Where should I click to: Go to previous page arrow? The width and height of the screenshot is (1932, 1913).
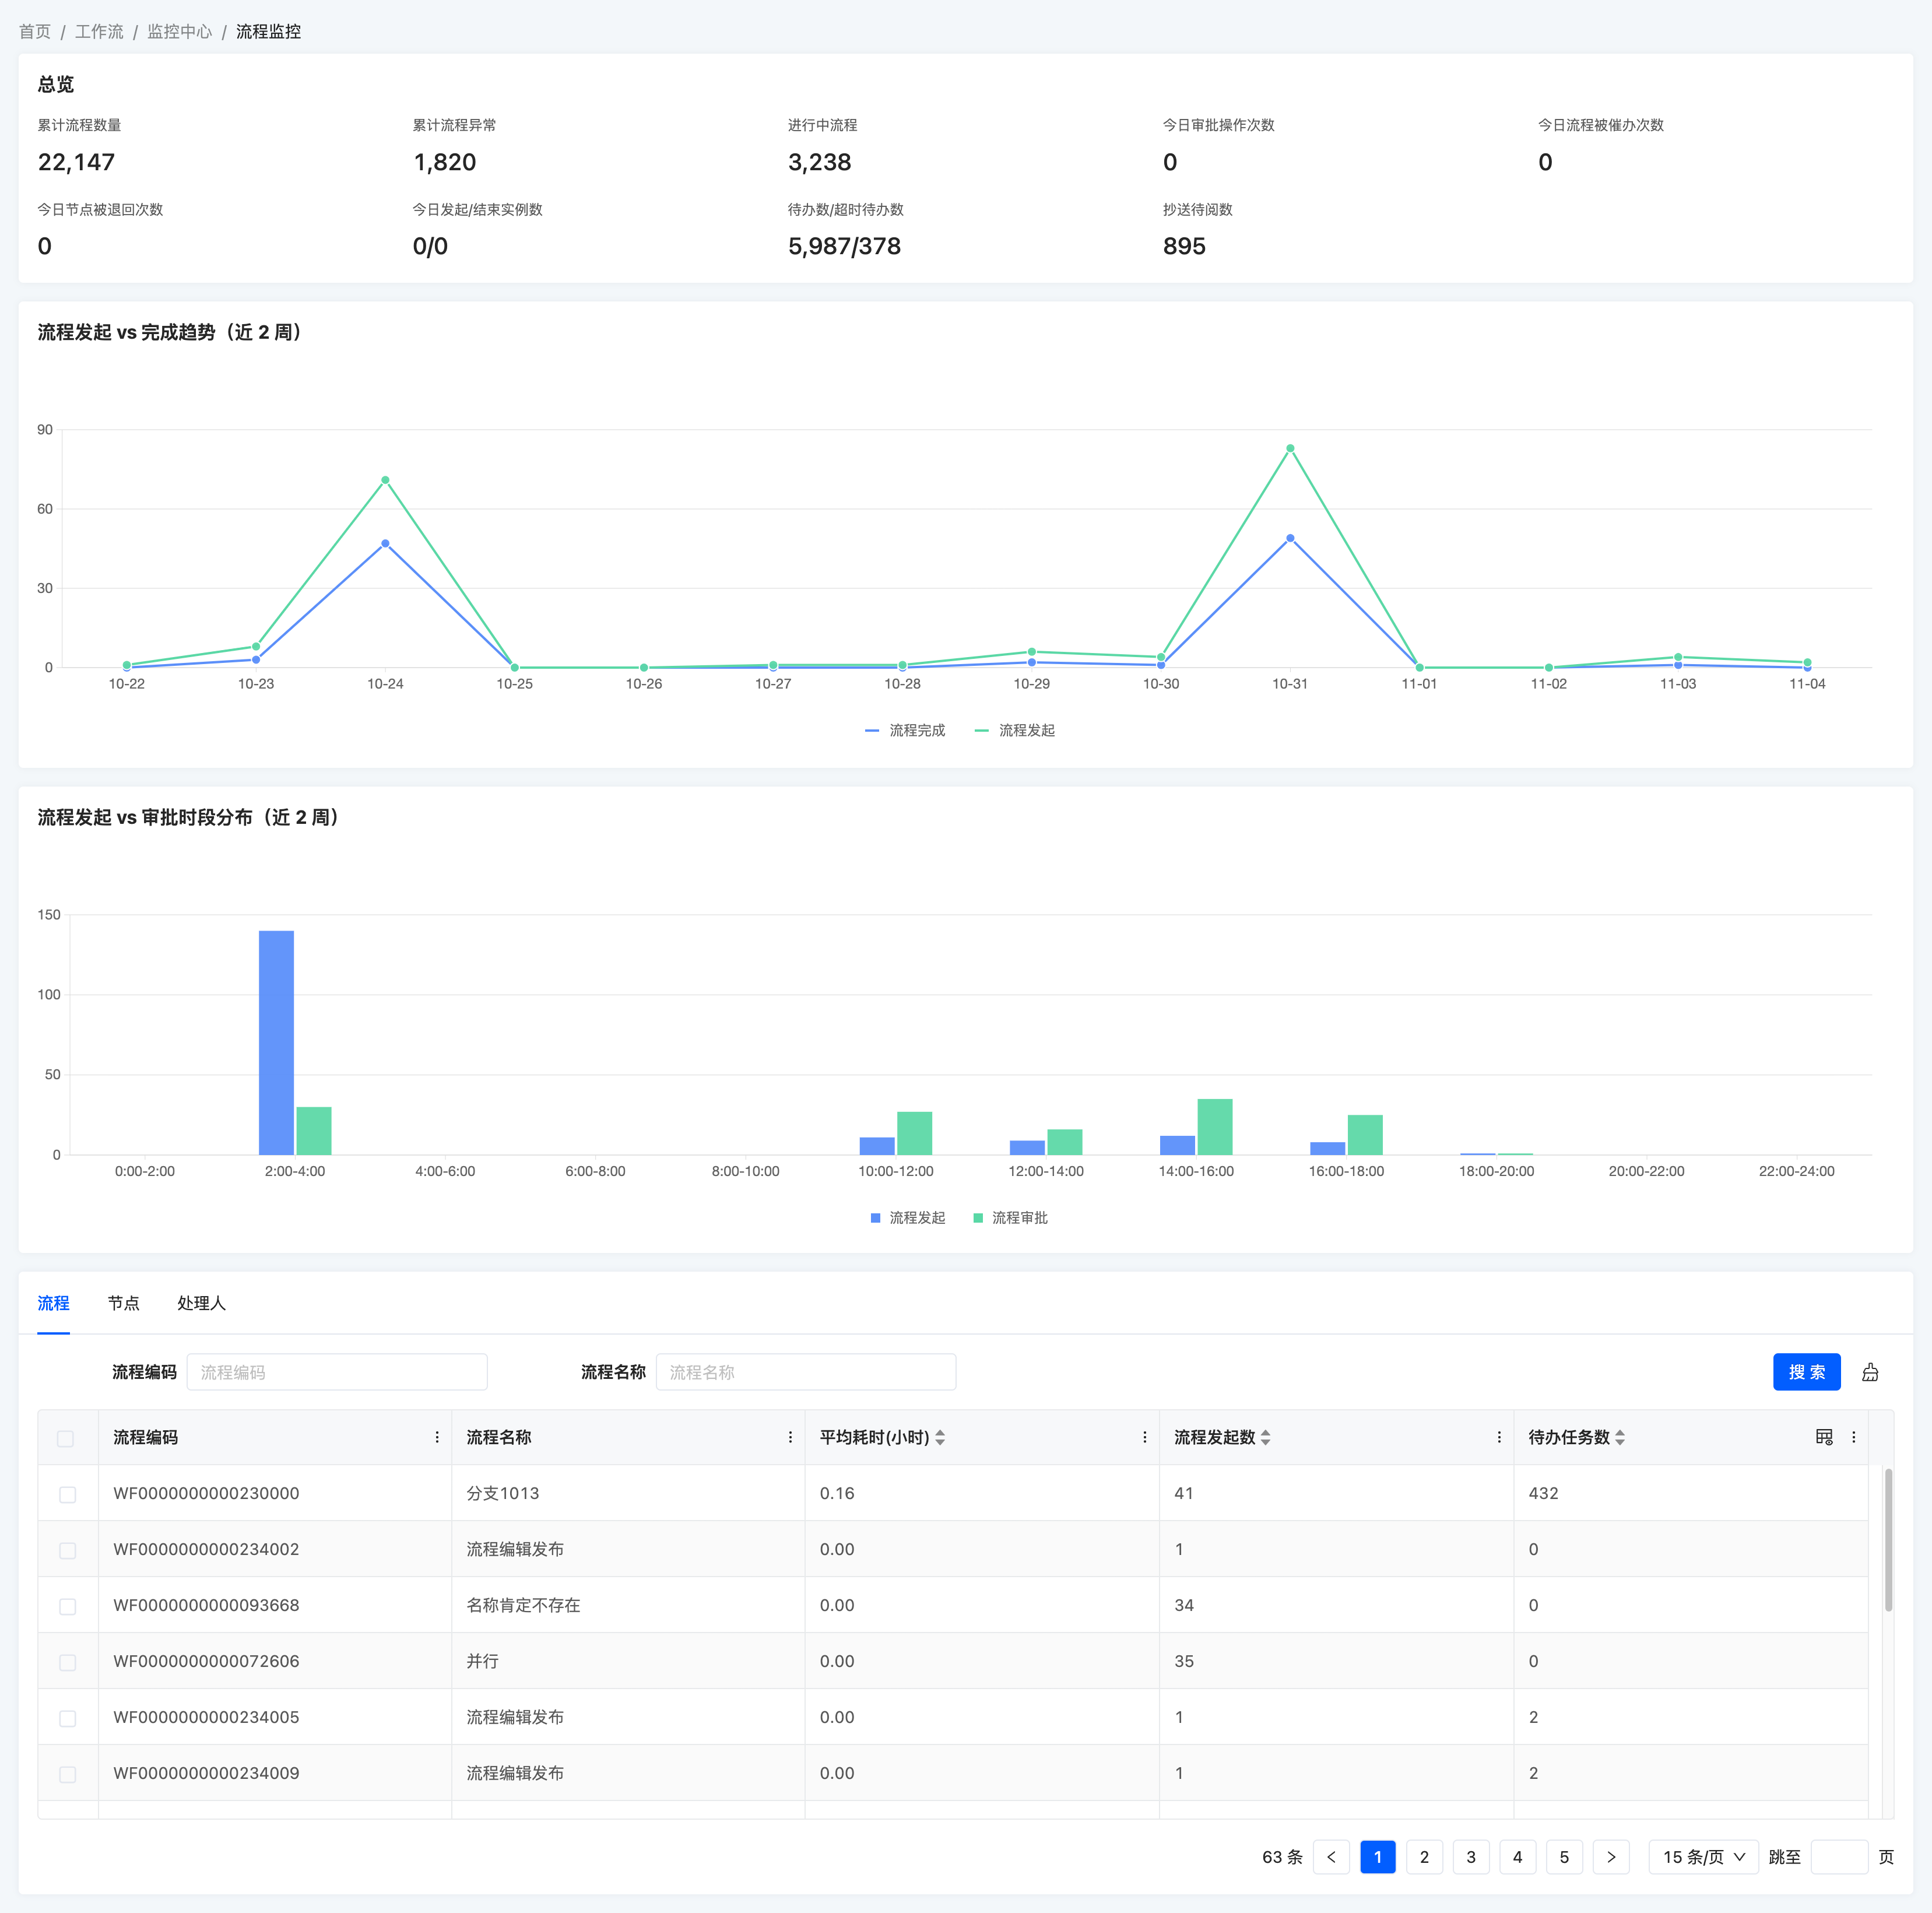click(1331, 1857)
